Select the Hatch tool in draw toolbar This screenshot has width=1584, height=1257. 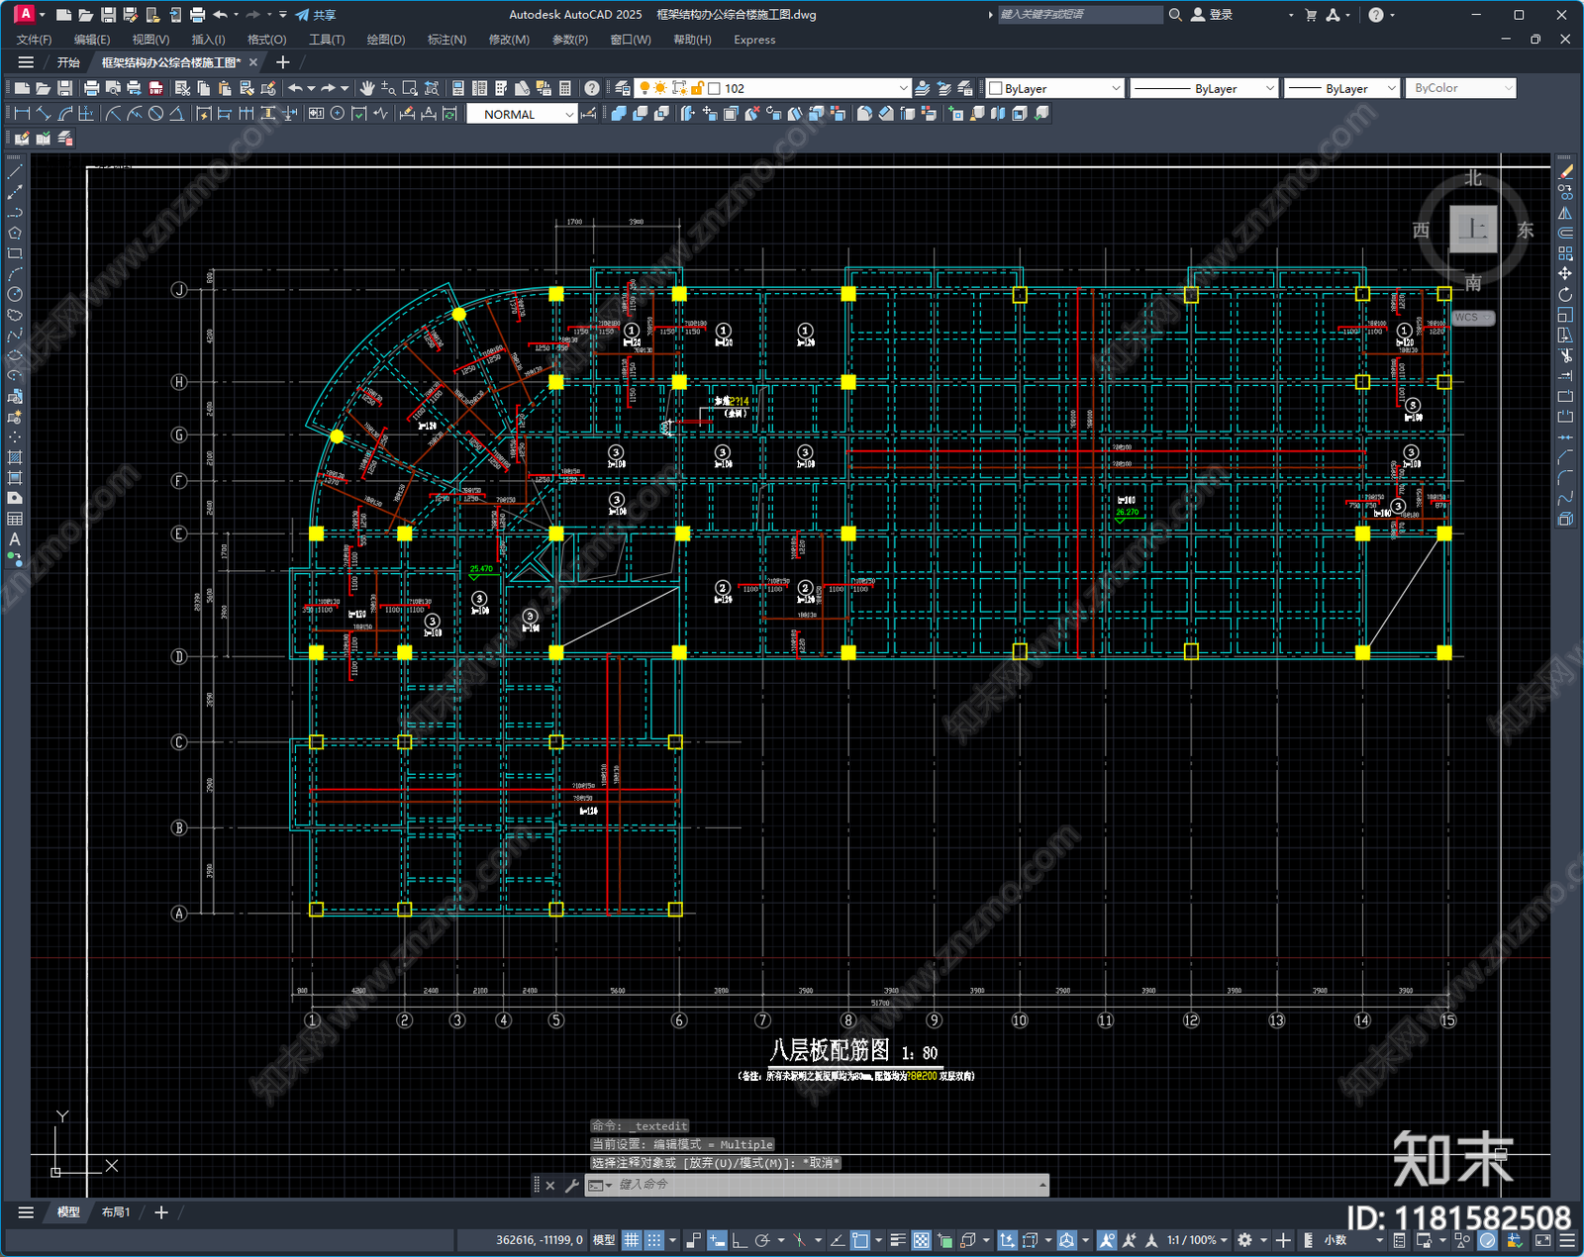pyautogui.click(x=15, y=457)
